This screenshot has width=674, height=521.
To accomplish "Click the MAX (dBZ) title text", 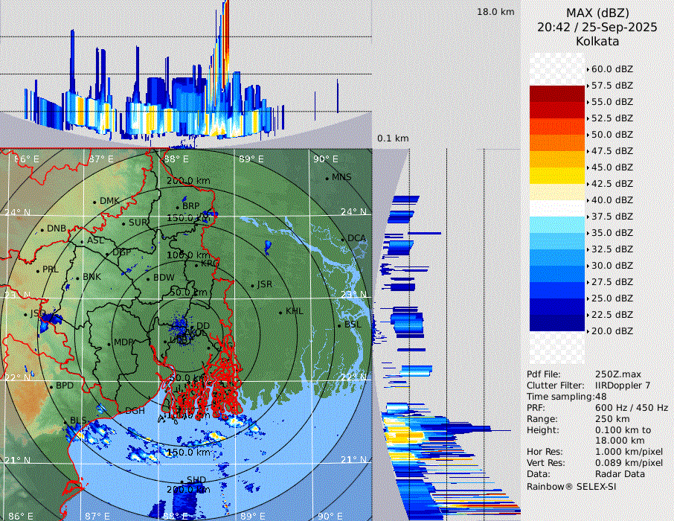I will (x=597, y=13).
